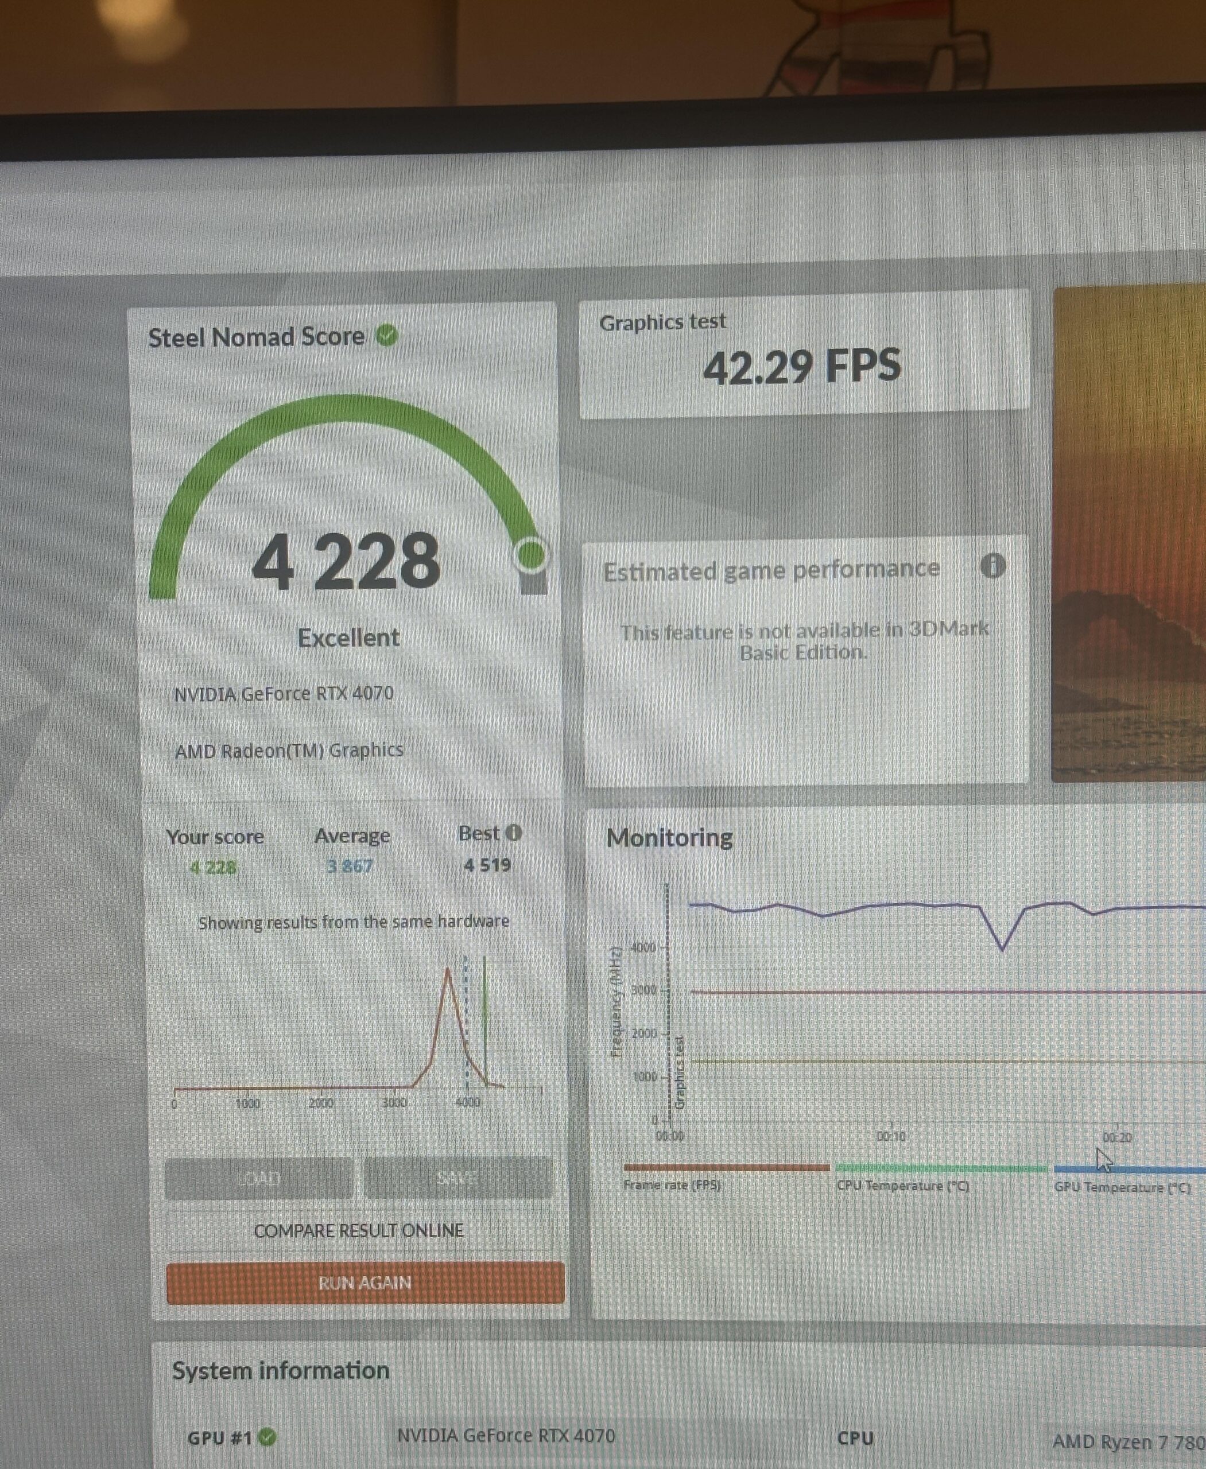Screen dimensions: 1206x1469
Task: Click the large 4 228 score number
Action: (x=346, y=561)
